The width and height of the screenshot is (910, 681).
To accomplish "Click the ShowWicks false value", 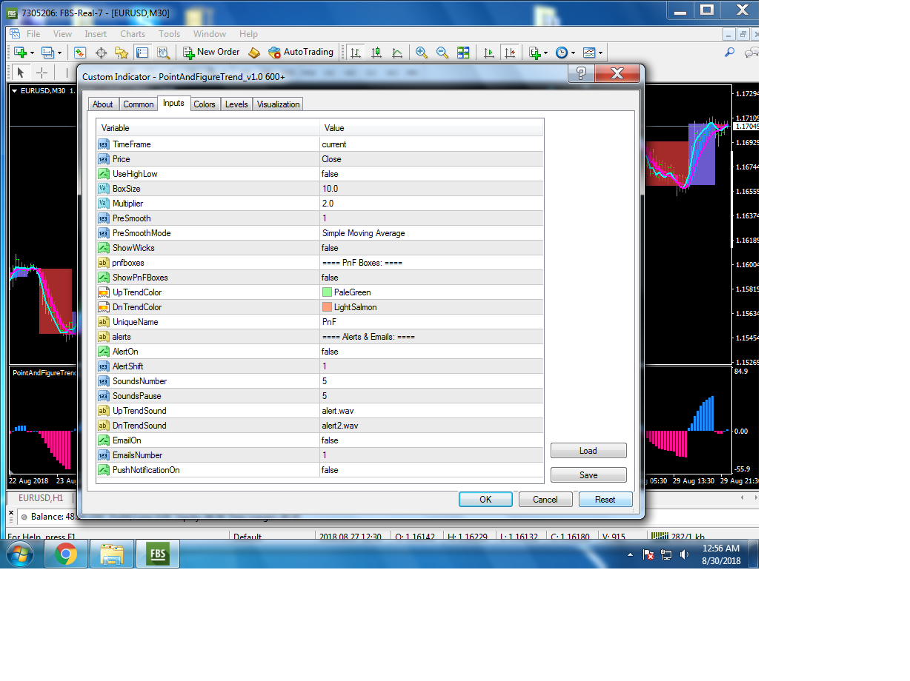I will [432, 248].
